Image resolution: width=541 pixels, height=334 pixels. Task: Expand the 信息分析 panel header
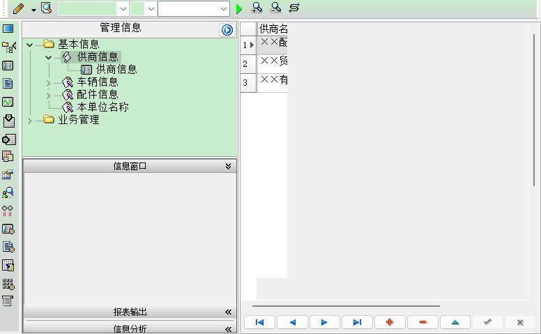point(130,328)
